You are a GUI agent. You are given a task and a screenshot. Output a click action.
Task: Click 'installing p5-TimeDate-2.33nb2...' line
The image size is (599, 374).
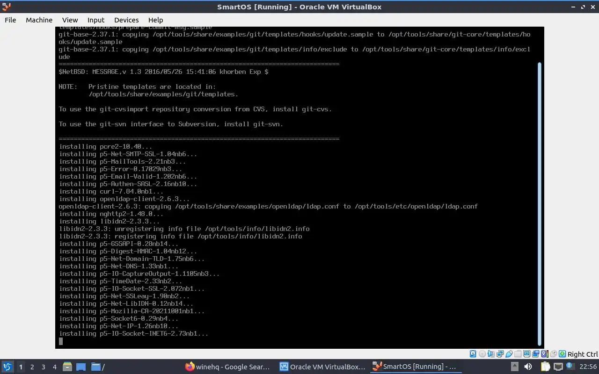[120, 281]
